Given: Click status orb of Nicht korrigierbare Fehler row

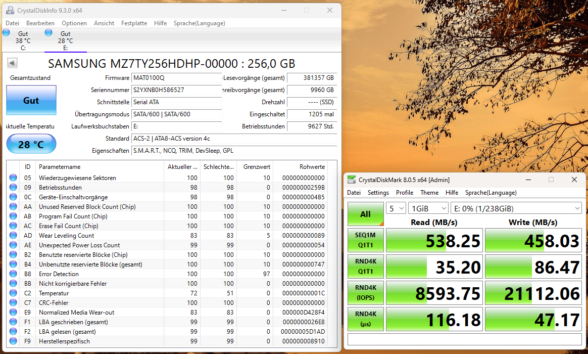Looking at the screenshot, I should [13, 283].
